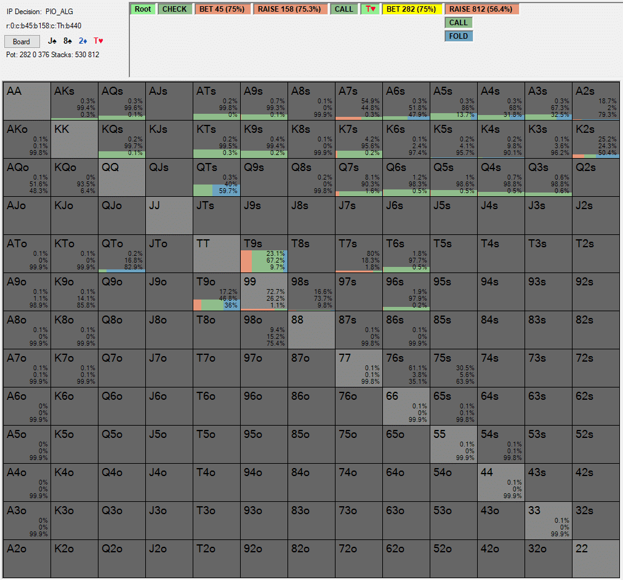Click the Board button
Screen dimensions: 623x580
click(x=22, y=42)
